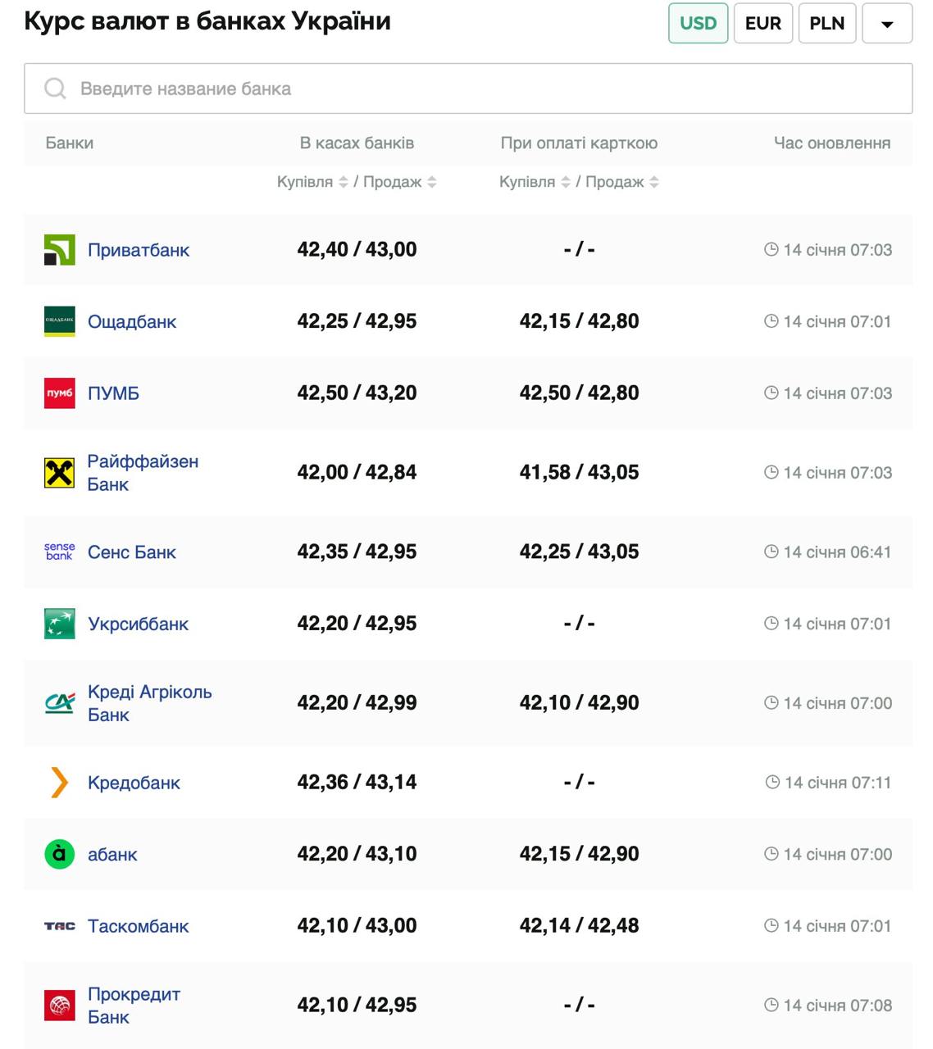The image size is (933, 1049).
Task: Select the USD currency tab
Action: [x=698, y=23]
